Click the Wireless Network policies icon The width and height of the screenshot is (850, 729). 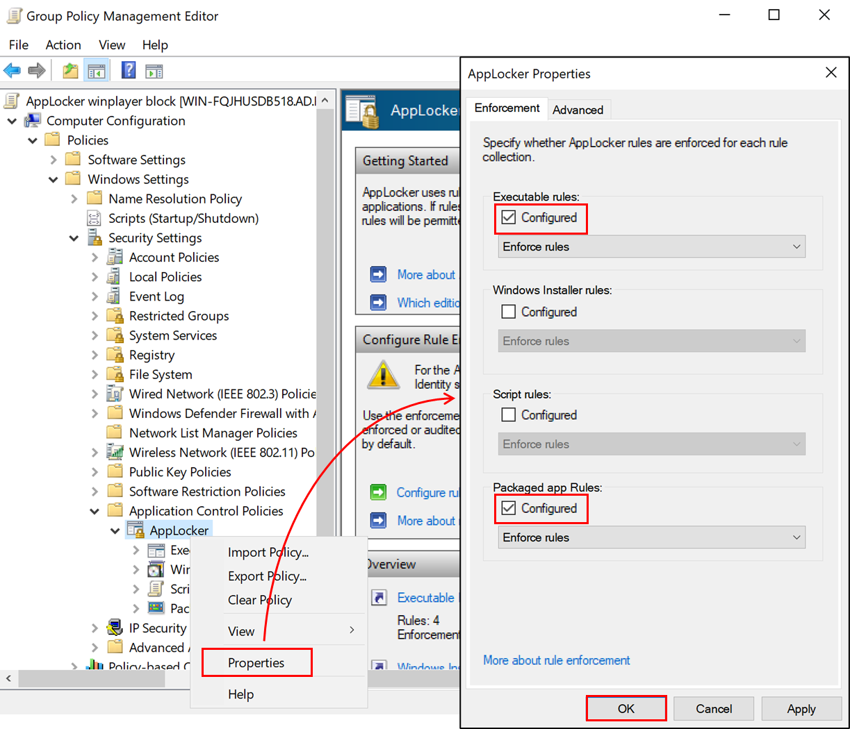pos(115,453)
